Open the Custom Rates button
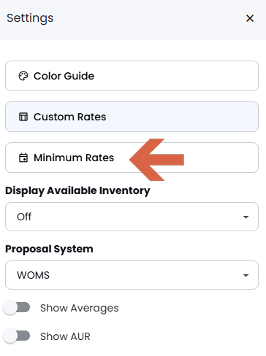The width and height of the screenshot is (266, 356). (x=132, y=117)
